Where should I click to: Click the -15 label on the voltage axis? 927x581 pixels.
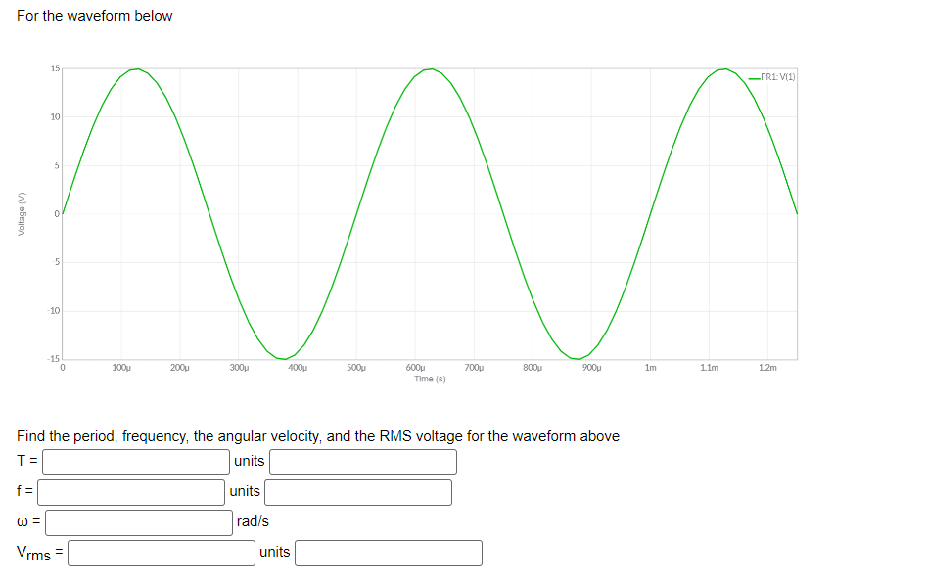point(51,356)
